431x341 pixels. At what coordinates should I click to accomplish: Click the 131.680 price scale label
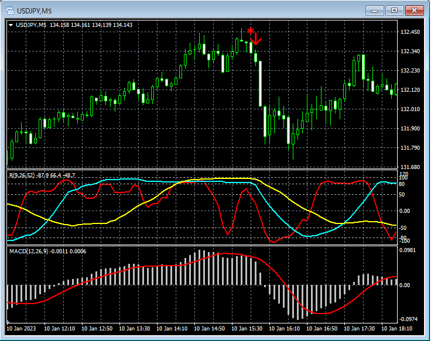410,167
